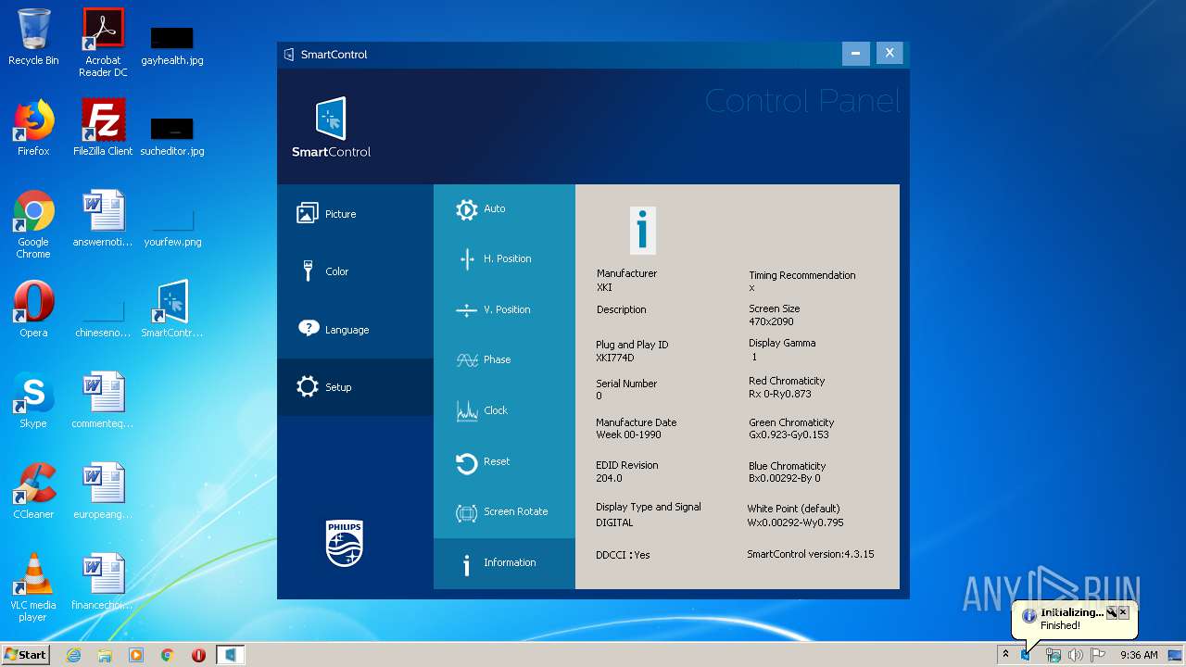Open the Firefox desktop shortcut
The height and width of the screenshot is (667, 1186).
33,128
